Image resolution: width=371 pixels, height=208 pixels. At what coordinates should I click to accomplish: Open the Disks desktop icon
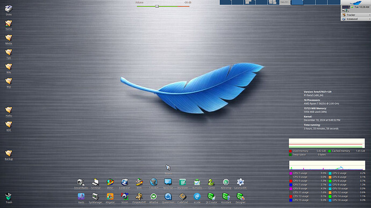[x=9, y=9]
